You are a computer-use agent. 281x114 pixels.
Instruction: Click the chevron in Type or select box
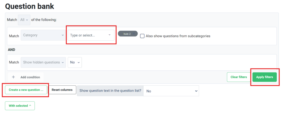click(109, 35)
